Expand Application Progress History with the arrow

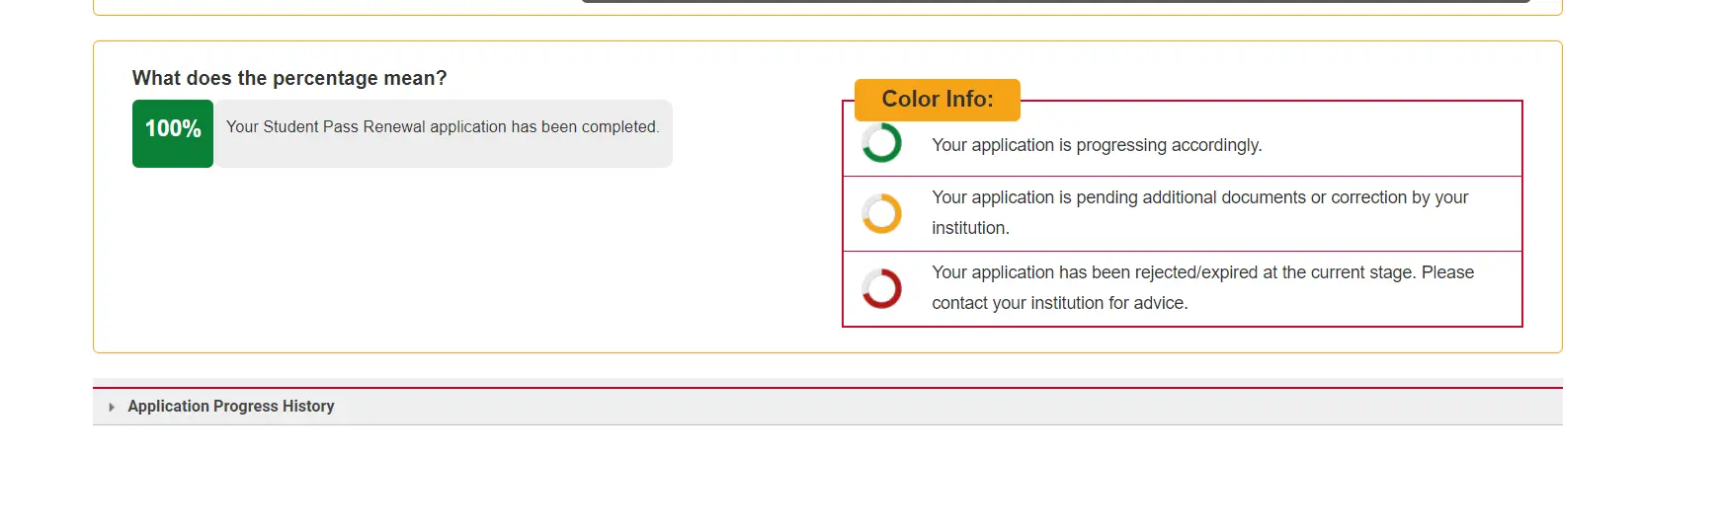(112, 407)
